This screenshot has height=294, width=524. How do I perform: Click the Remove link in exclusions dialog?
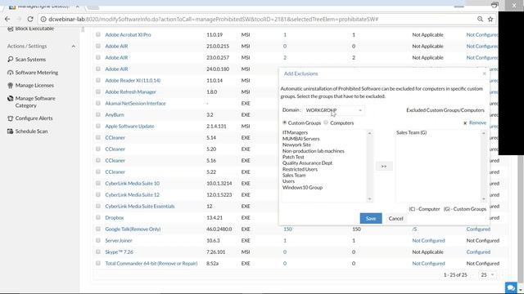point(477,123)
